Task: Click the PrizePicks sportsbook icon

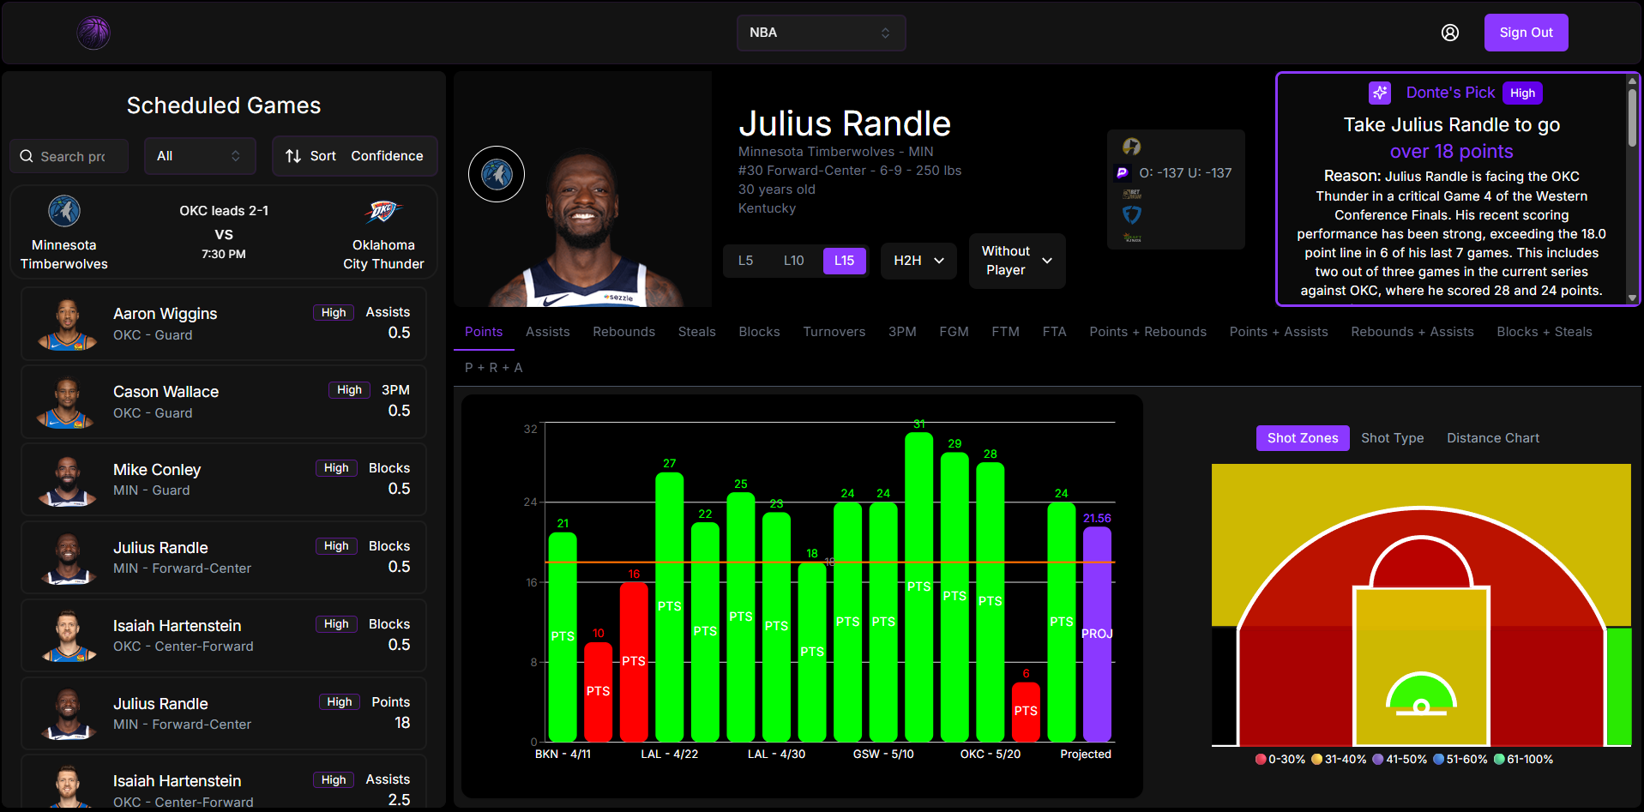Action: point(1122,173)
